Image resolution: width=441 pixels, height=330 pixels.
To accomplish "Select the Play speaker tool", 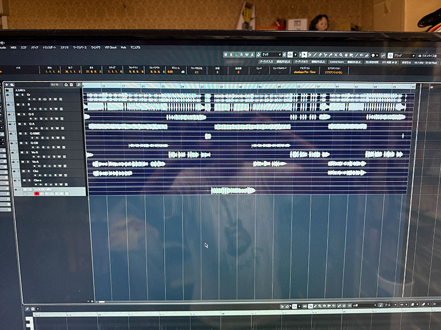I will pyautogui.click(x=361, y=54).
